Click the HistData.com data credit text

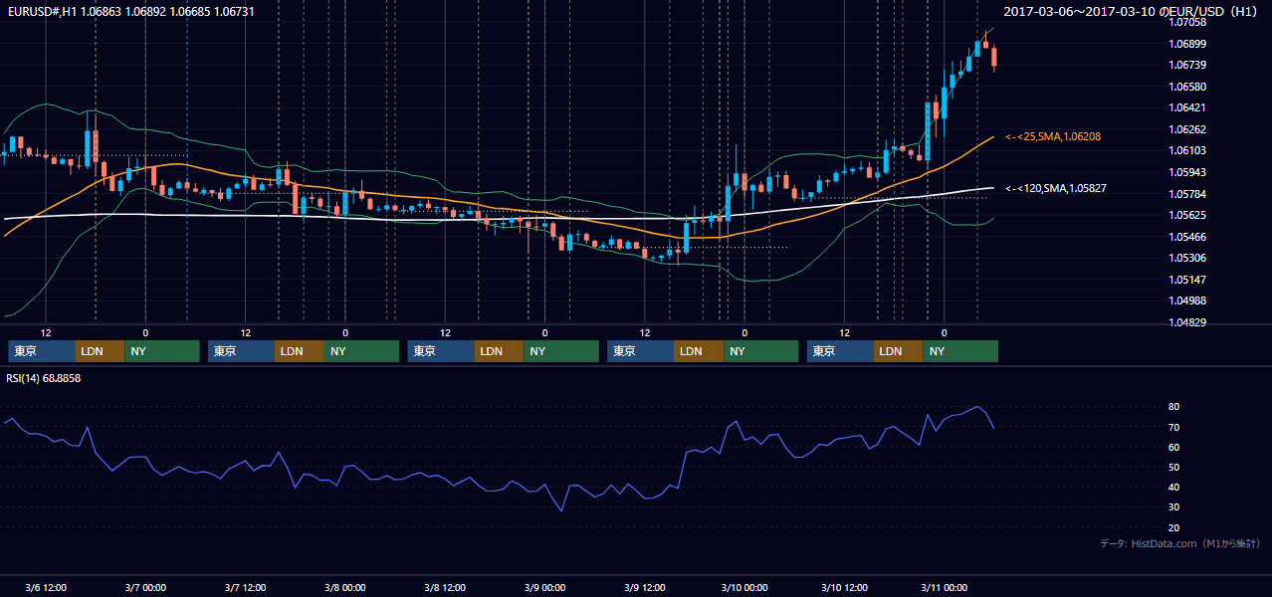point(1180,543)
